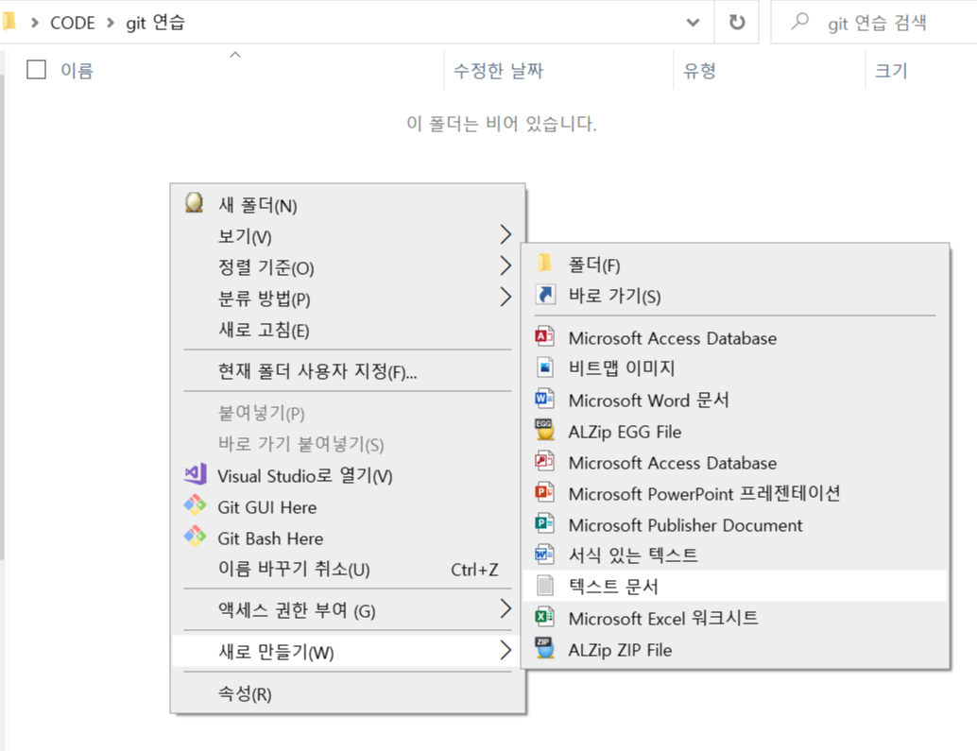Expand the 정렬 기준(O) submenu arrow

coord(506,265)
